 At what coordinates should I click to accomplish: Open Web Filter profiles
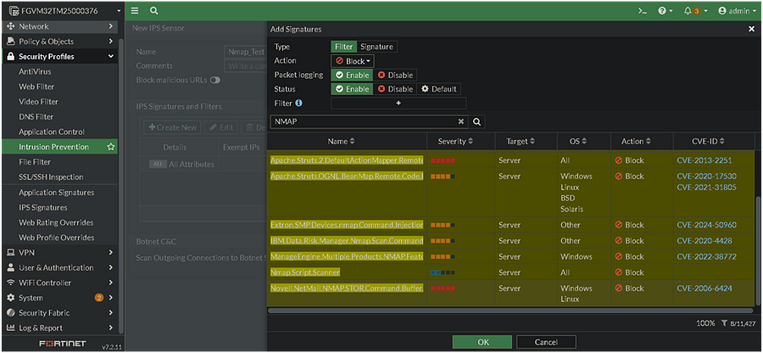pyautogui.click(x=36, y=87)
